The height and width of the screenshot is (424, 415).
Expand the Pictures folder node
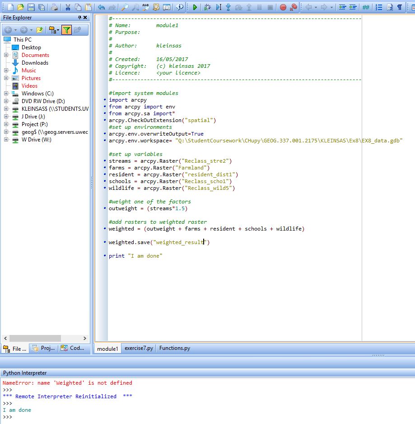6,78
